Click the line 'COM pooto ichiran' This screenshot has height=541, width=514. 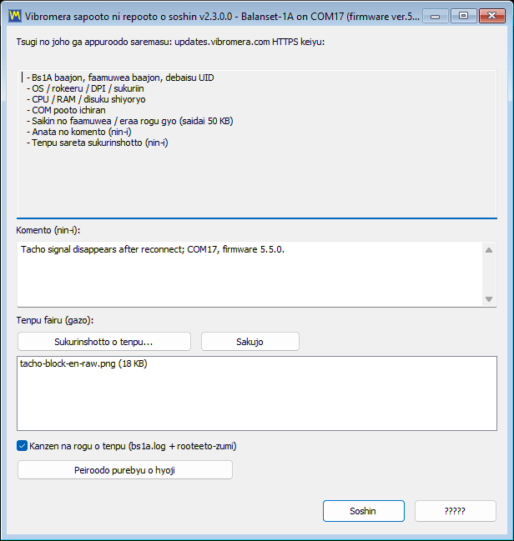[x=66, y=110]
